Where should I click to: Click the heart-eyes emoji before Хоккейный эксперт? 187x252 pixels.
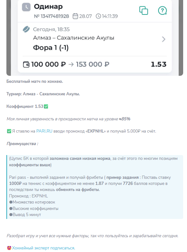point(9,248)
